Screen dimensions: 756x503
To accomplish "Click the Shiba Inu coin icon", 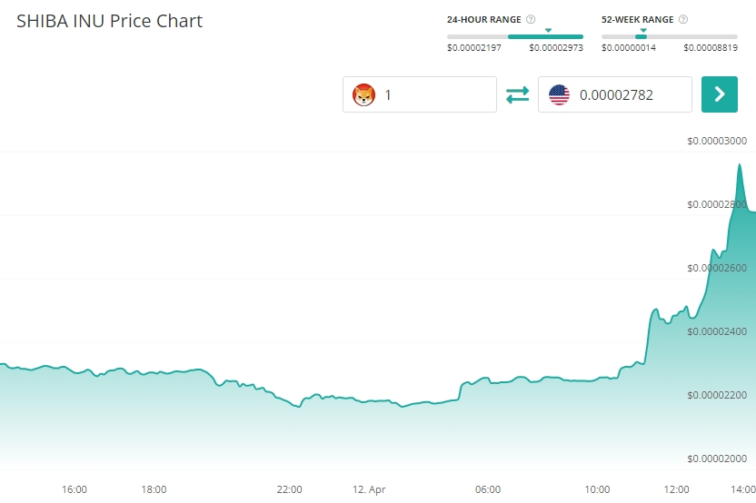I will (x=363, y=94).
